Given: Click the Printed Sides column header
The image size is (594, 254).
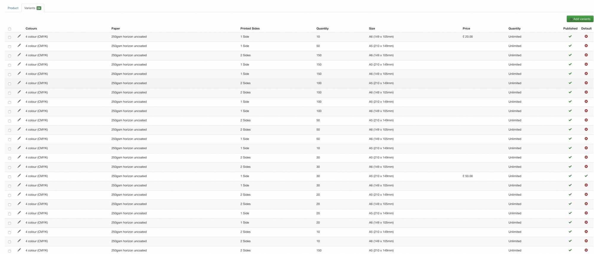Looking at the screenshot, I should [250, 28].
